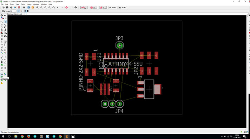
Task: Run a script with the SCR icon
Action: [29, 7]
